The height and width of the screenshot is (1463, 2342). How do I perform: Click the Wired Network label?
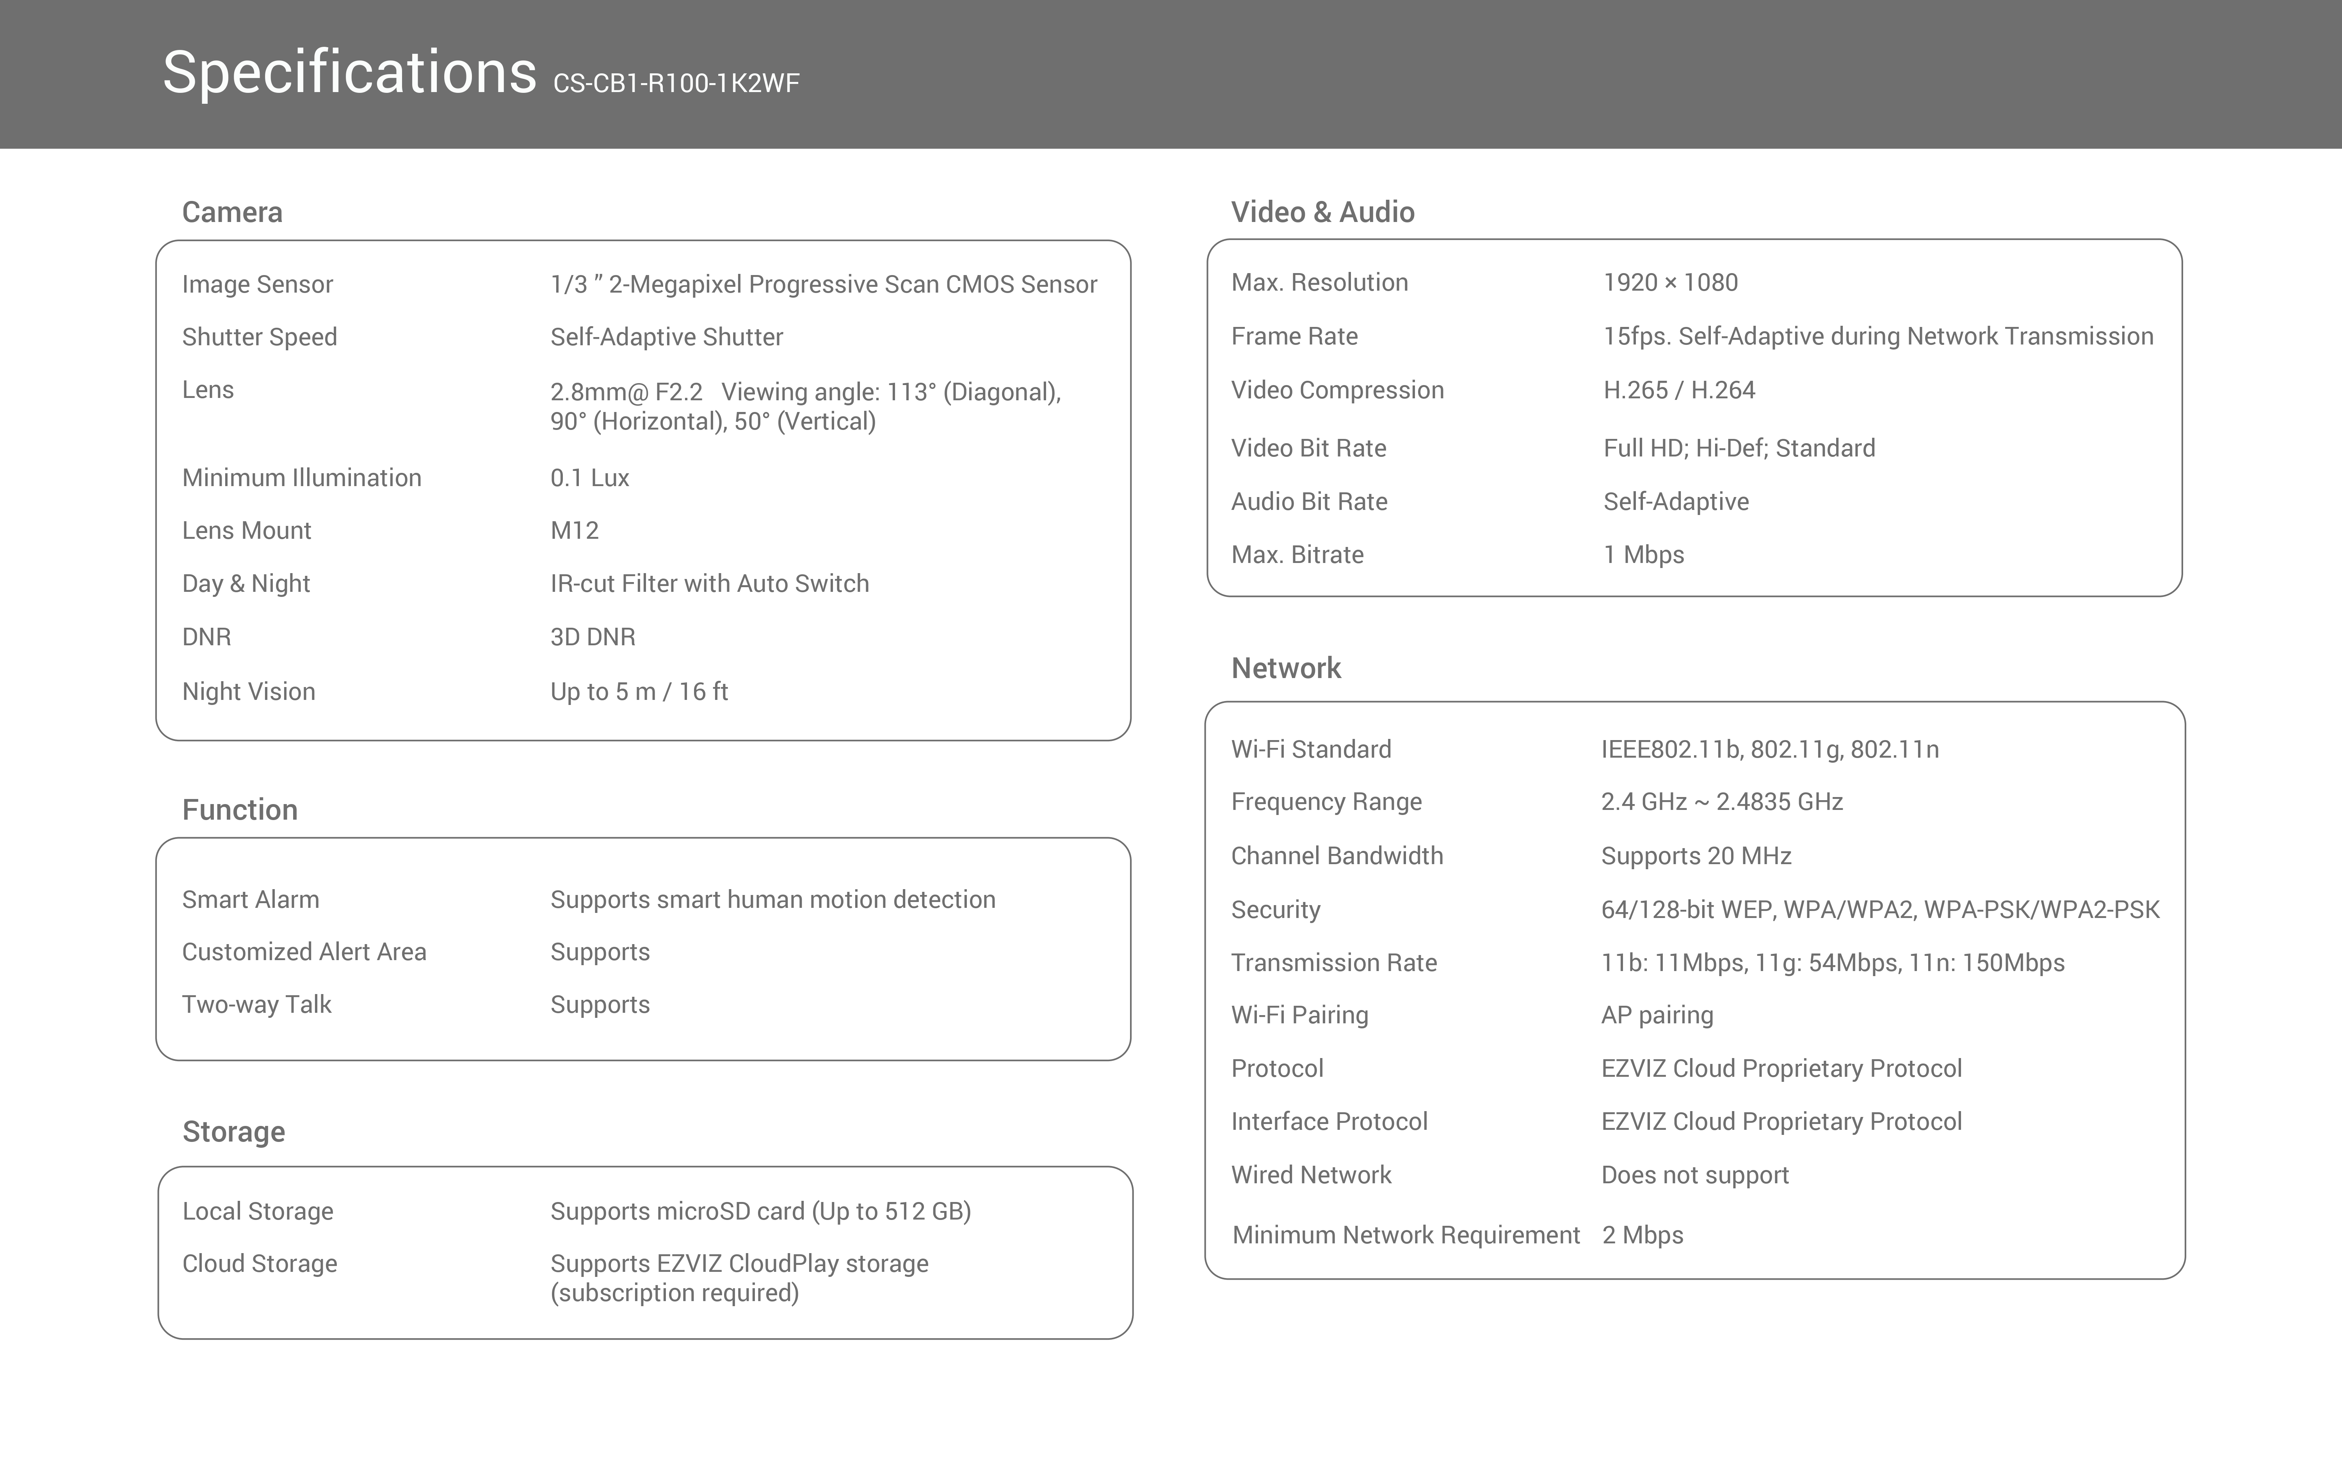[x=1312, y=1175]
